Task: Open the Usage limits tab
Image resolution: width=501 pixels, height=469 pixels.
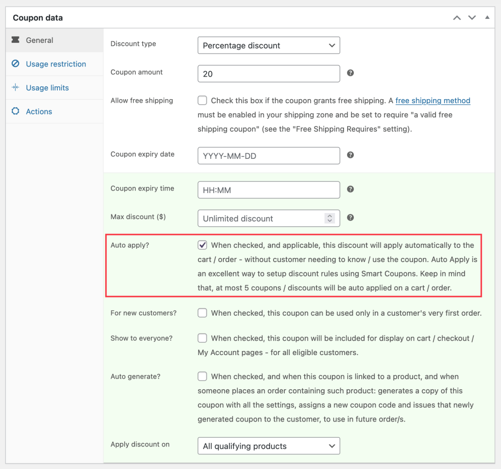Action: pyautogui.click(x=47, y=88)
